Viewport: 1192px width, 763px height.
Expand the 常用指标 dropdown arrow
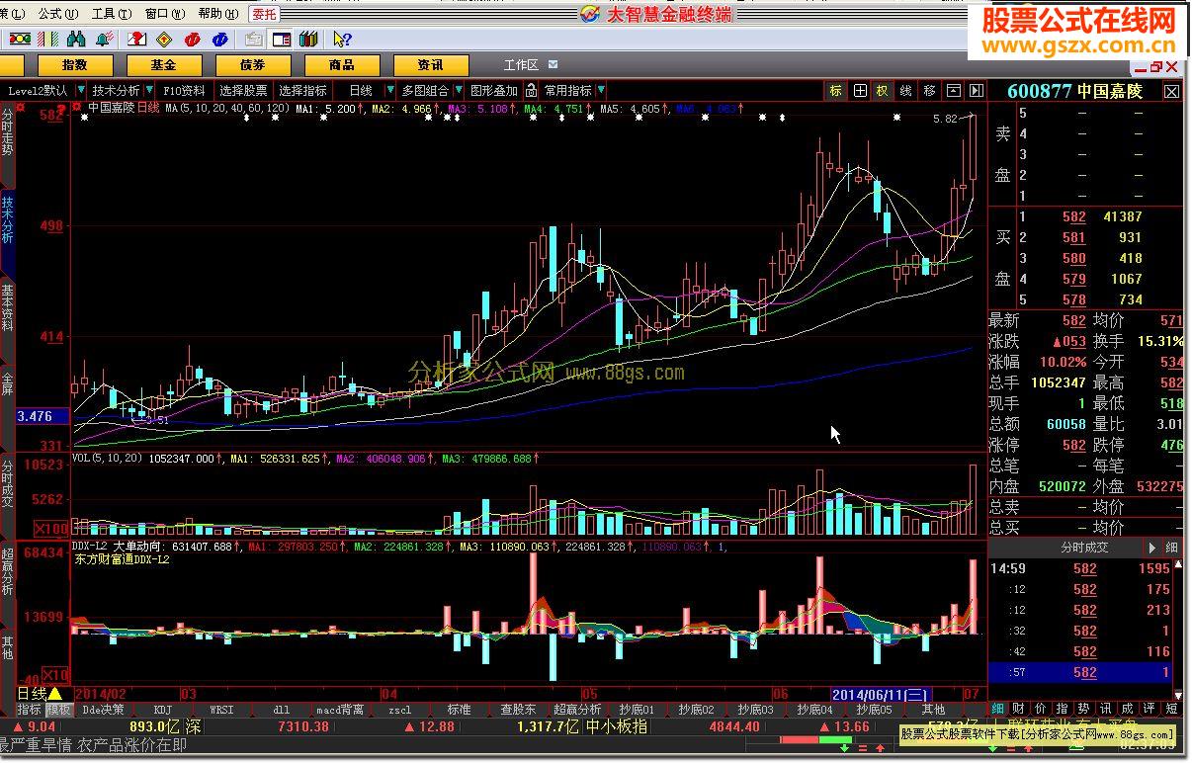601,91
